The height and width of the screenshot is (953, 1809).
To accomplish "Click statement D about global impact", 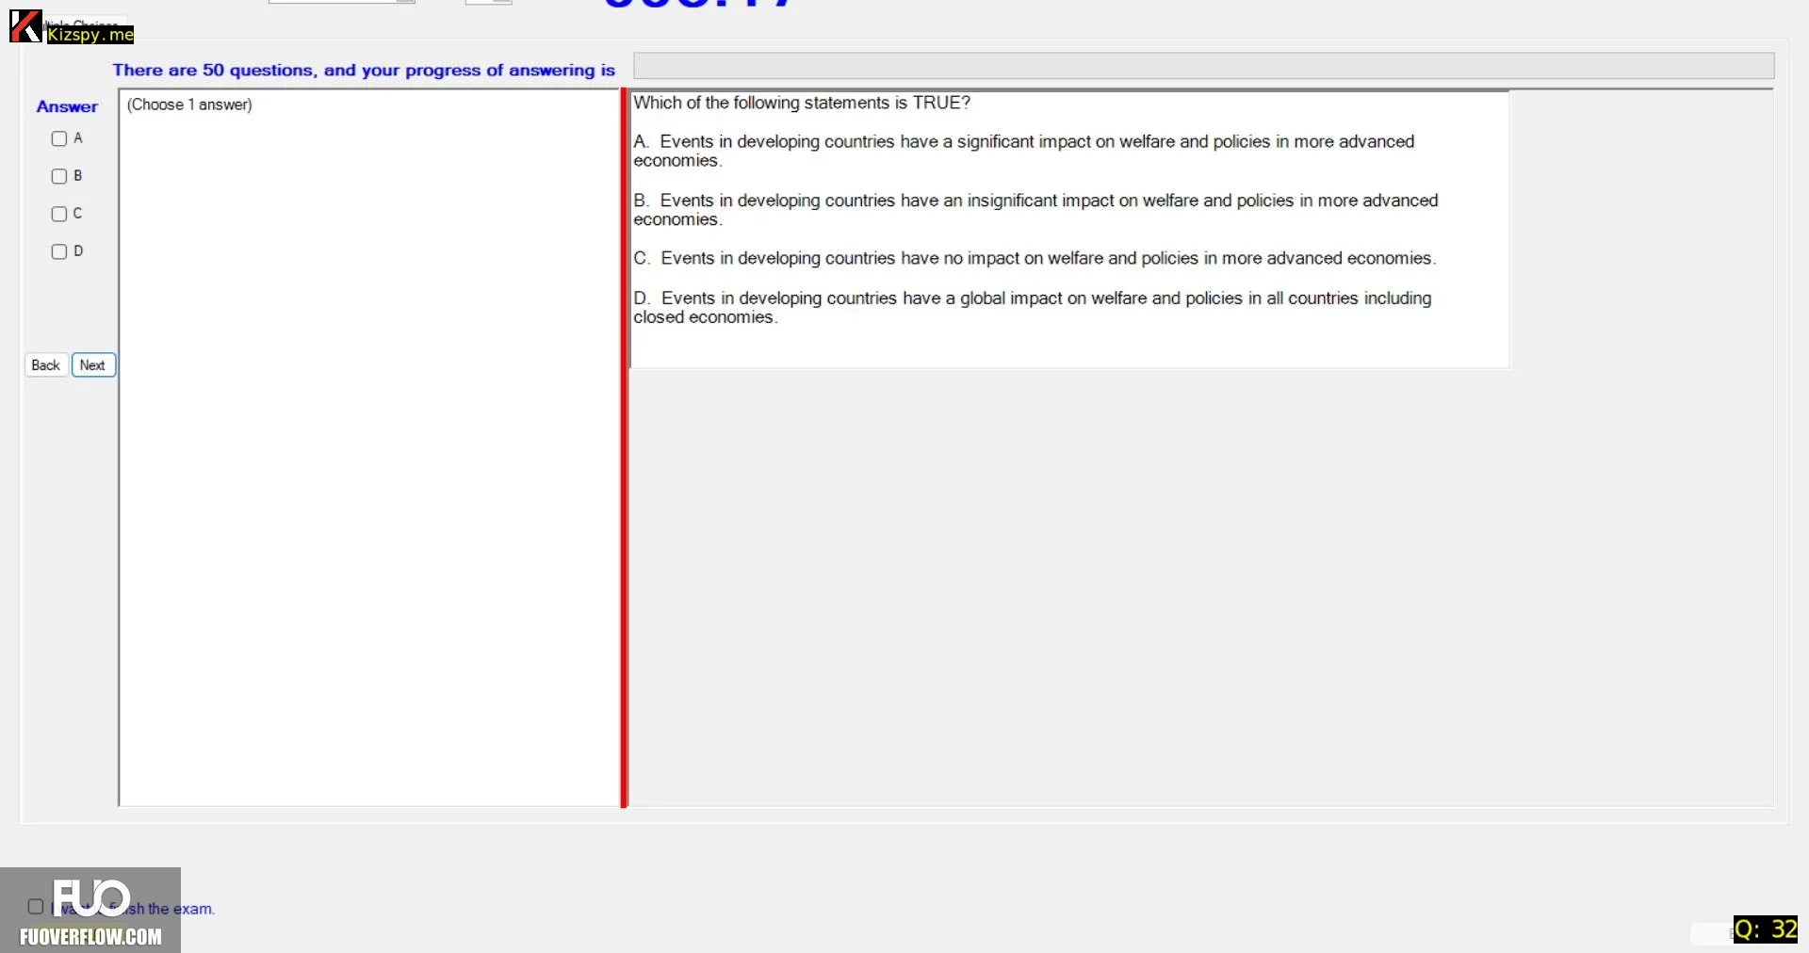I will pos(1033,308).
